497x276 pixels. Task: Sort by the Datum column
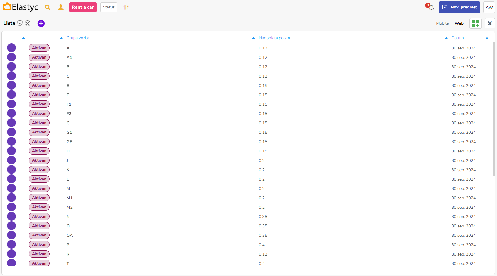point(457,38)
